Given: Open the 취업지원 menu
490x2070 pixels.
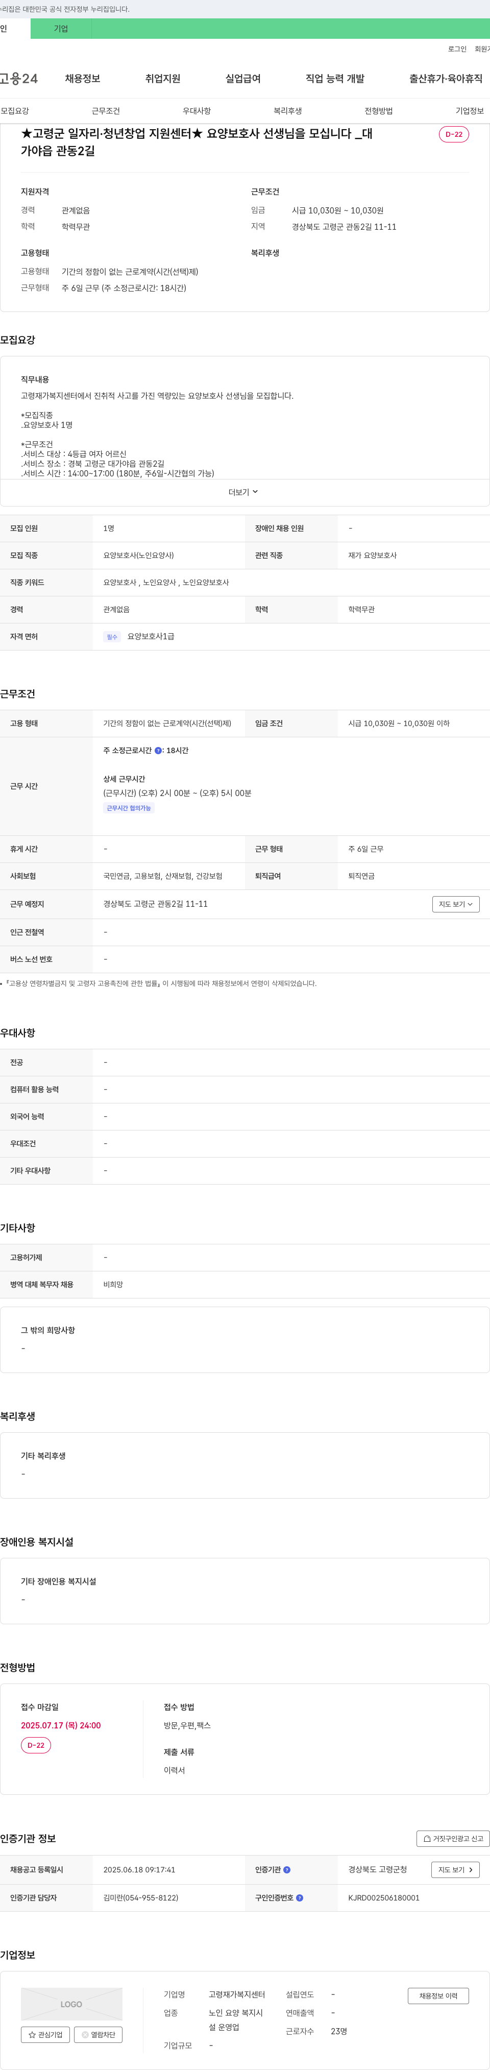Looking at the screenshot, I should point(162,78).
